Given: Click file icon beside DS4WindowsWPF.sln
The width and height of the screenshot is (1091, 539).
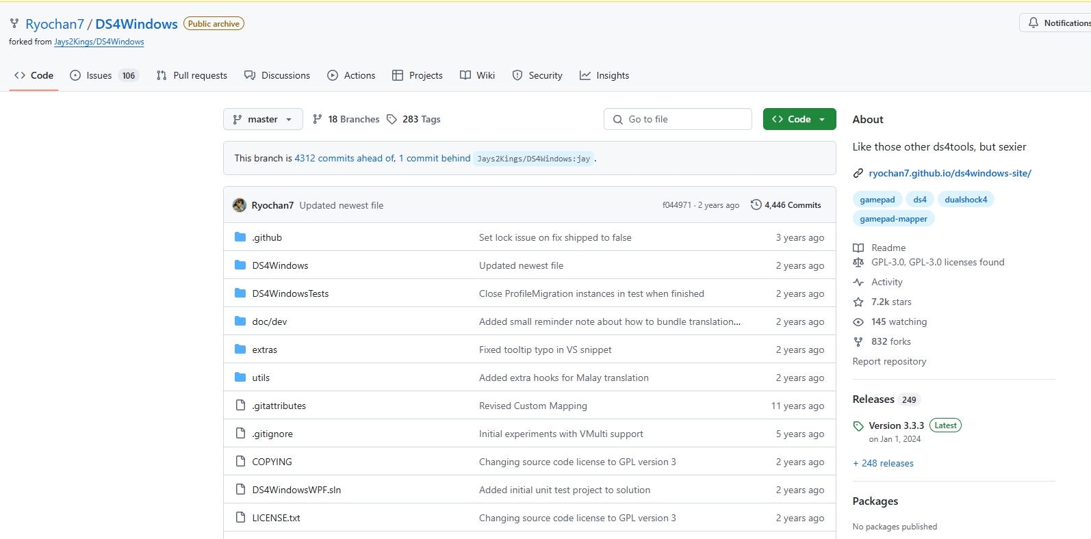Looking at the screenshot, I should pos(240,490).
